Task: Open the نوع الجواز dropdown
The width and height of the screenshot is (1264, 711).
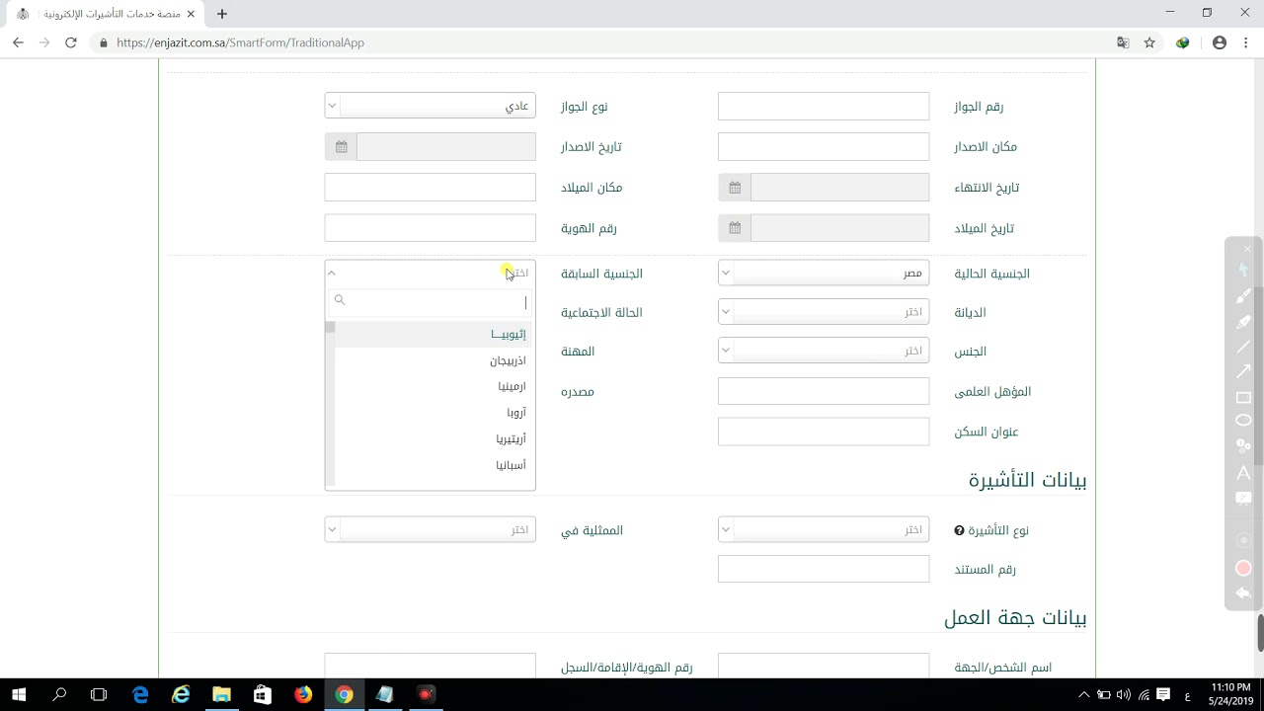Action: [430, 106]
